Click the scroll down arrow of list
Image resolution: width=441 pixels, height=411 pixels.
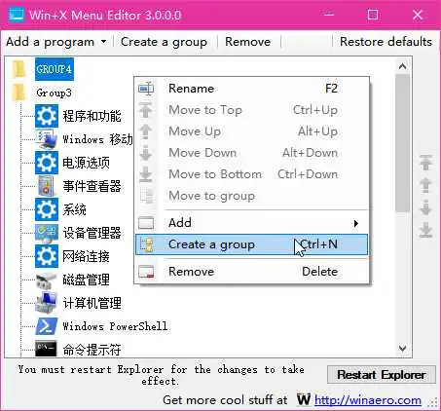pos(403,349)
